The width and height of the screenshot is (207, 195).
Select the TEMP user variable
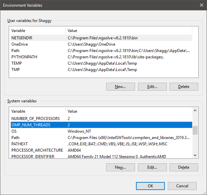point(101,63)
